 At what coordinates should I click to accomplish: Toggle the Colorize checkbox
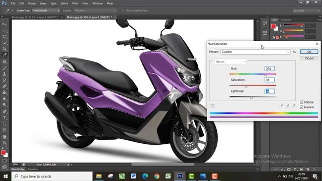301,102
